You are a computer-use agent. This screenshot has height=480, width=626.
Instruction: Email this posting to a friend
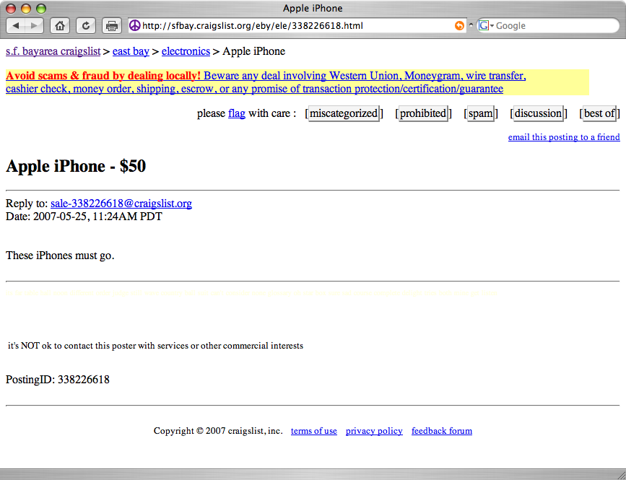tap(564, 137)
